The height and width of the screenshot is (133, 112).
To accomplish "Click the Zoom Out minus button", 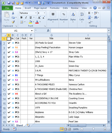I will (82, 129).
